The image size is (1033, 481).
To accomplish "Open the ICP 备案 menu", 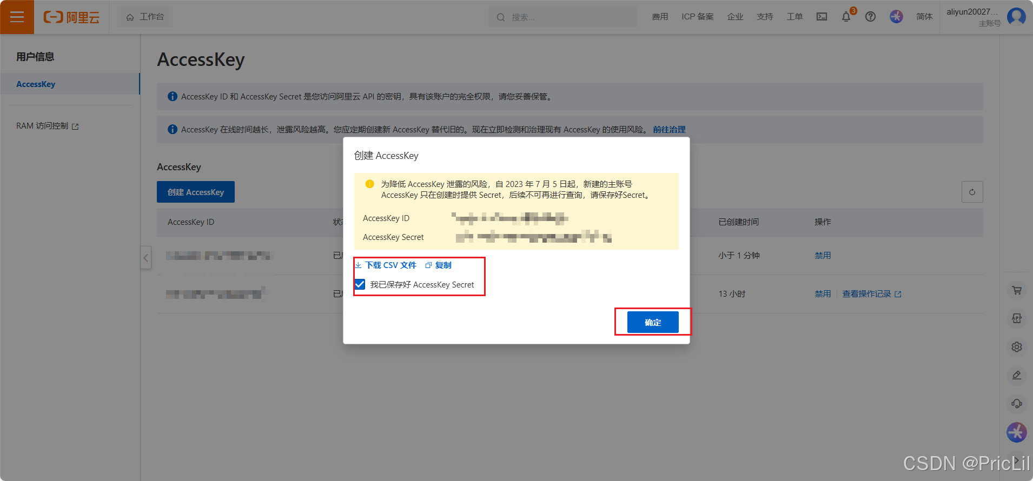I will pyautogui.click(x=698, y=17).
